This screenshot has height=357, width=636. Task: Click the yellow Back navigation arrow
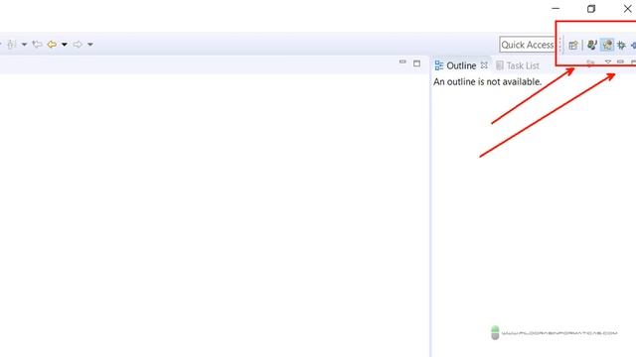pos(52,44)
